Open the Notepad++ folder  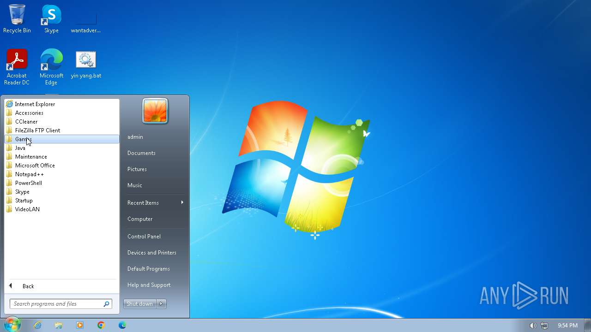coord(62,174)
